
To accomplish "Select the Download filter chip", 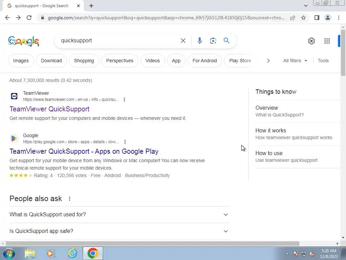I will click(x=51, y=61).
